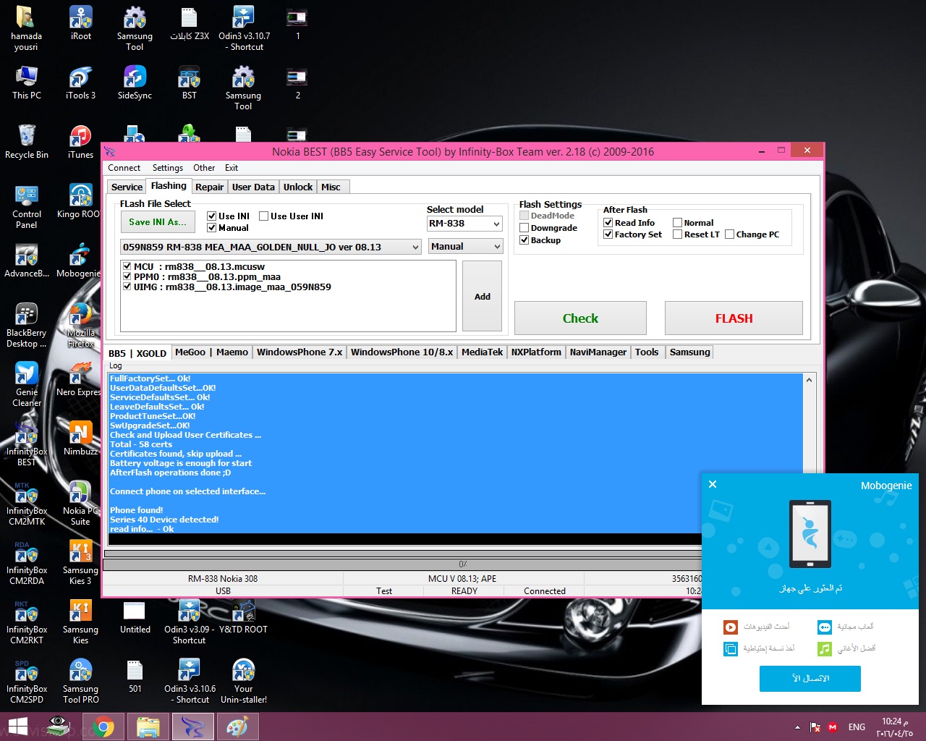Viewport: 926px width, 741px height.
Task: Open the Connect menu
Action: point(124,168)
